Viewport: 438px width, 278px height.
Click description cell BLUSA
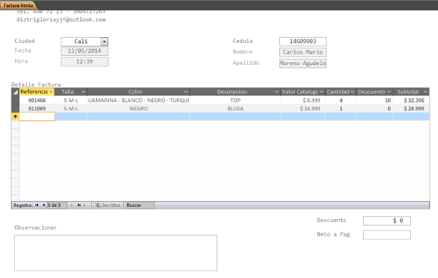tap(235, 109)
